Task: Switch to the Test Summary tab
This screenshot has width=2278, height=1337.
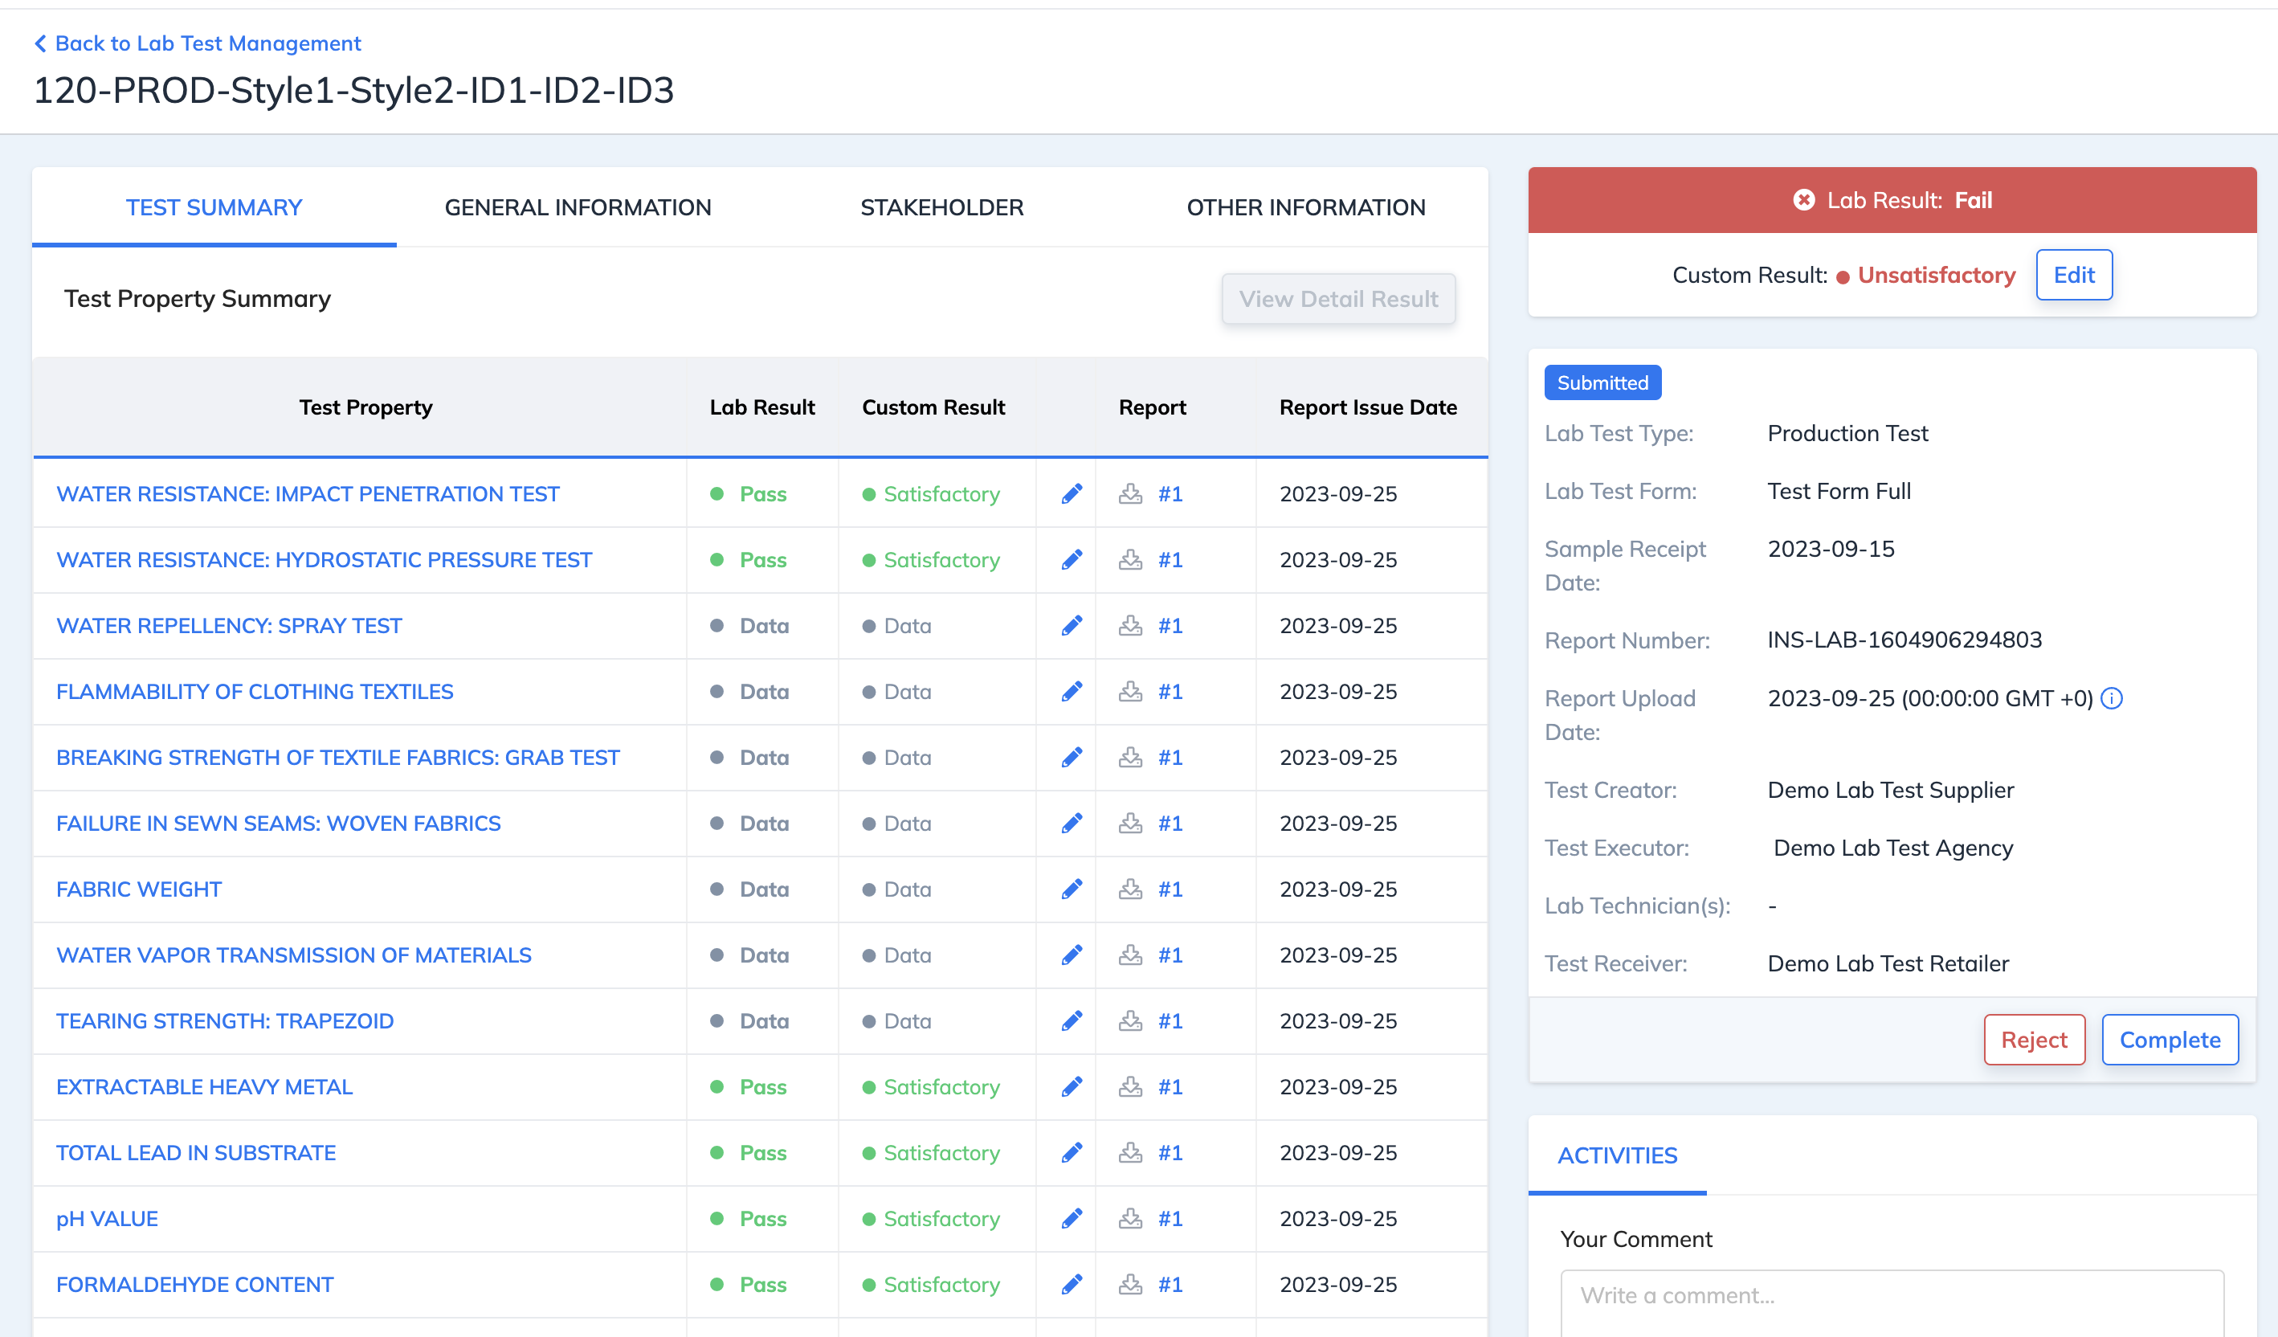Action: pyautogui.click(x=214, y=207)
